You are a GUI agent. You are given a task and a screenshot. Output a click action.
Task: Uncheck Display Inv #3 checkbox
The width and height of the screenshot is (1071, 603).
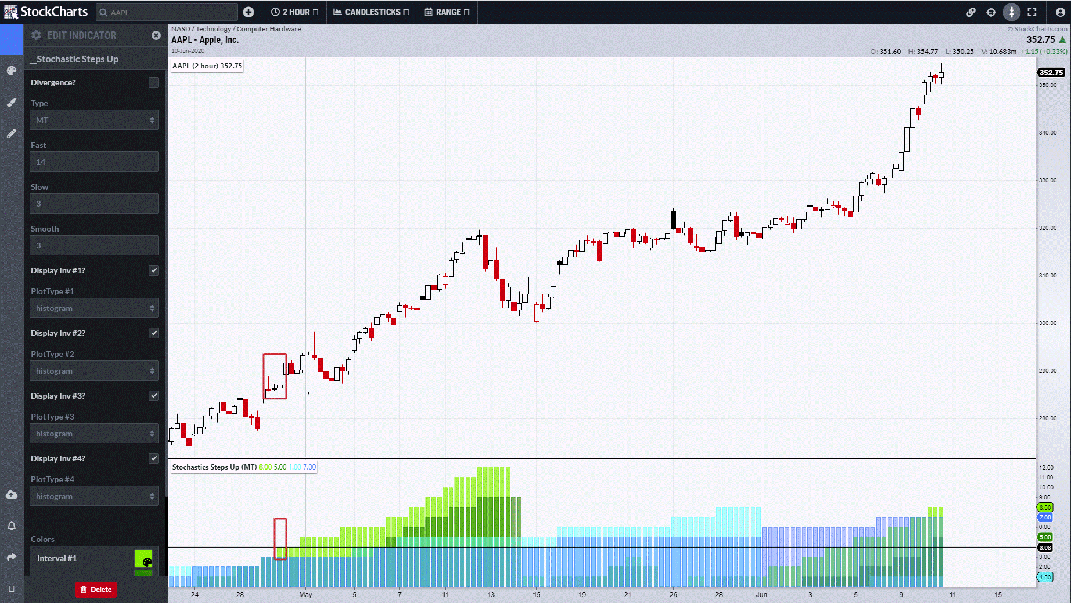[153, 396]
